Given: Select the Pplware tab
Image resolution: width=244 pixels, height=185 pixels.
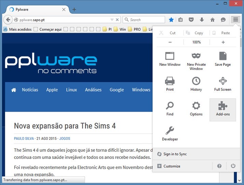Looking at the screenshot, I should coord(37,10).
